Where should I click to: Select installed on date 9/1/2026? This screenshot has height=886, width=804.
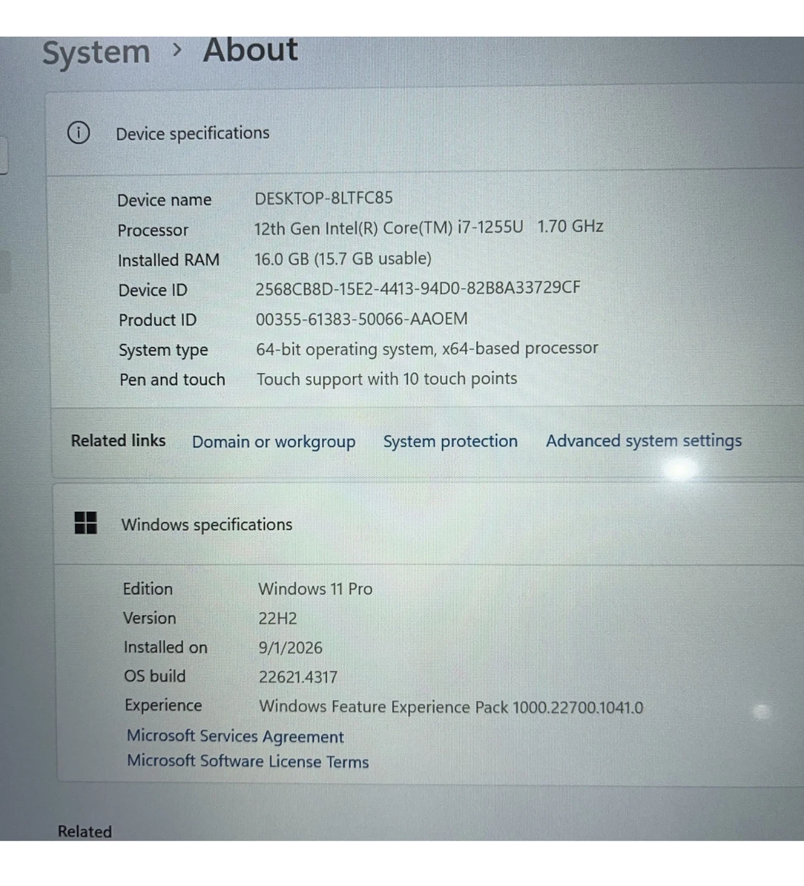click(290, 648)
